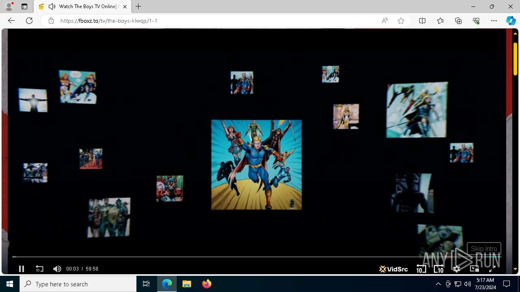The image size is (520, 292).
Task: Go back to the previous page
Action: [x=11, y=21]
